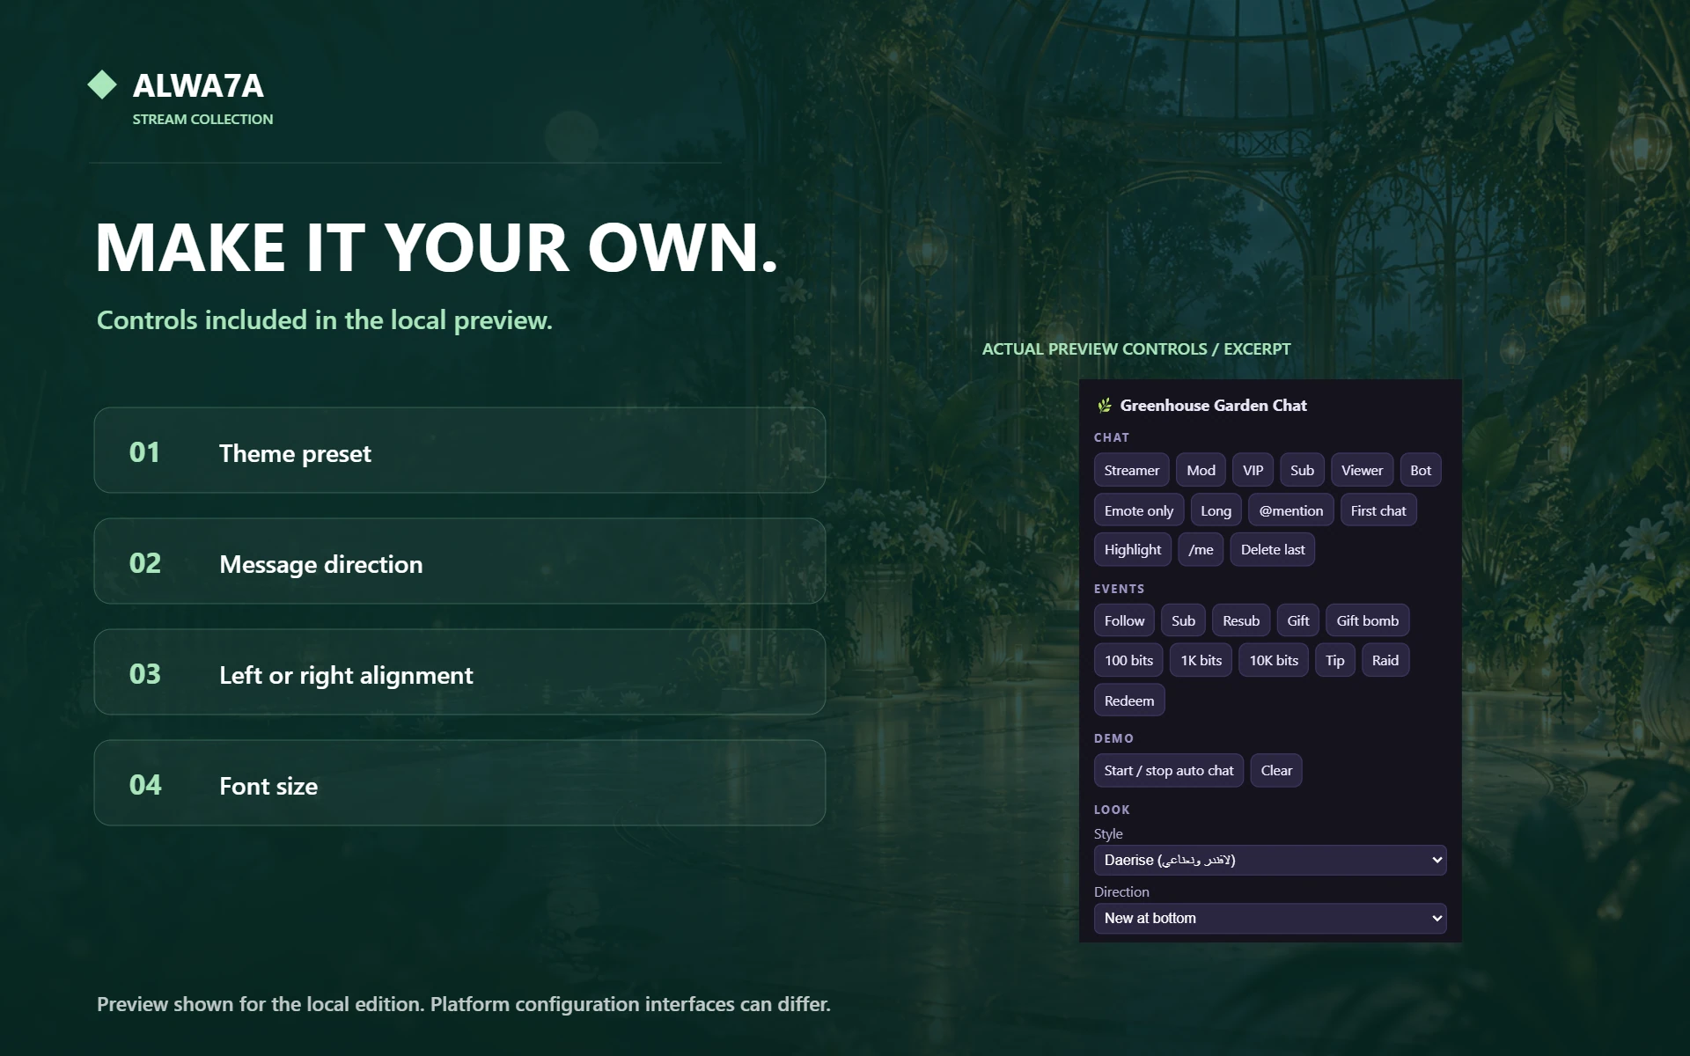The image size is (1690, 1056).
Task: Trigger an Emote only message
Action: tap(1139, 510)
